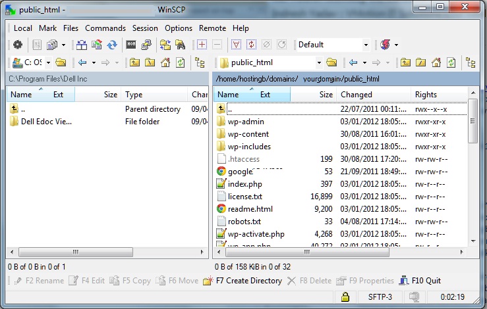Go to local home directory icon
This screenshot has width=487, height=309.
click(165, 62)
